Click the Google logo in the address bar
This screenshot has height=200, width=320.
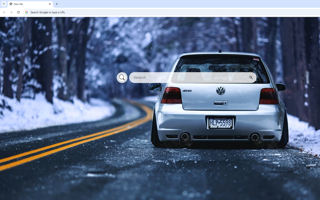[x=26, y=12]
